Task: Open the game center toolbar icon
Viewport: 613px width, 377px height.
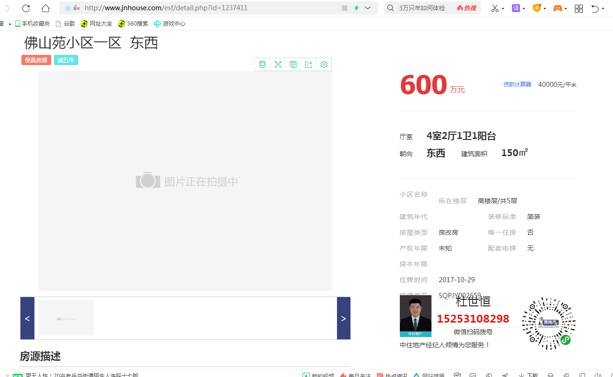Action: tap(558, 8)
